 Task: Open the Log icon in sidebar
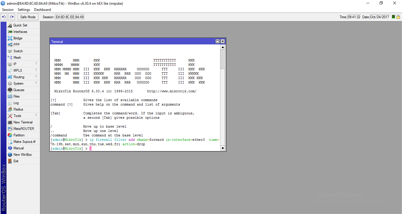(10, 103)
